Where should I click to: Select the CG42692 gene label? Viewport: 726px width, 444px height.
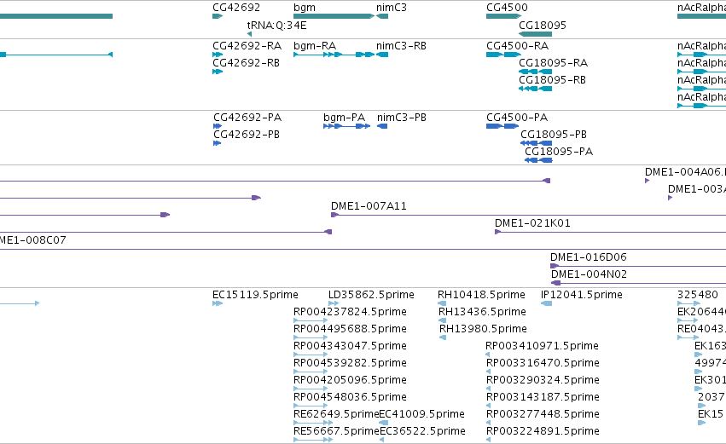coord(236,8)
